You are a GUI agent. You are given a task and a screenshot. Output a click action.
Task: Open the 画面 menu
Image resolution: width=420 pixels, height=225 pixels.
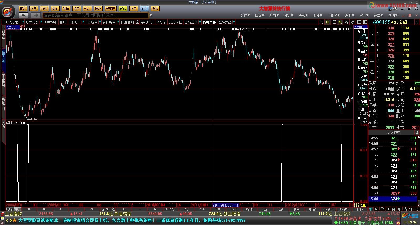coord(260,15)
